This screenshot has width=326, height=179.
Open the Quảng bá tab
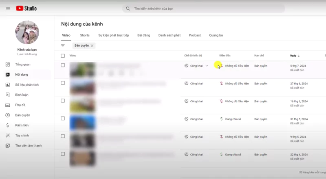pos(216,35)
